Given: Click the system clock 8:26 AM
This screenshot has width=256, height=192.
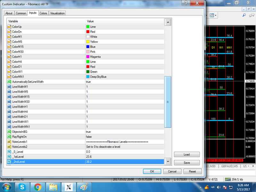Looking at the screenshot, I should point(243,185).
